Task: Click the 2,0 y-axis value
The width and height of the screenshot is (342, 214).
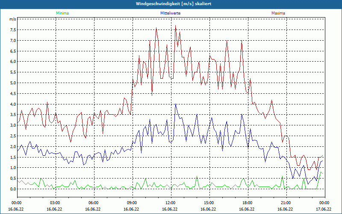Action: 13,146
